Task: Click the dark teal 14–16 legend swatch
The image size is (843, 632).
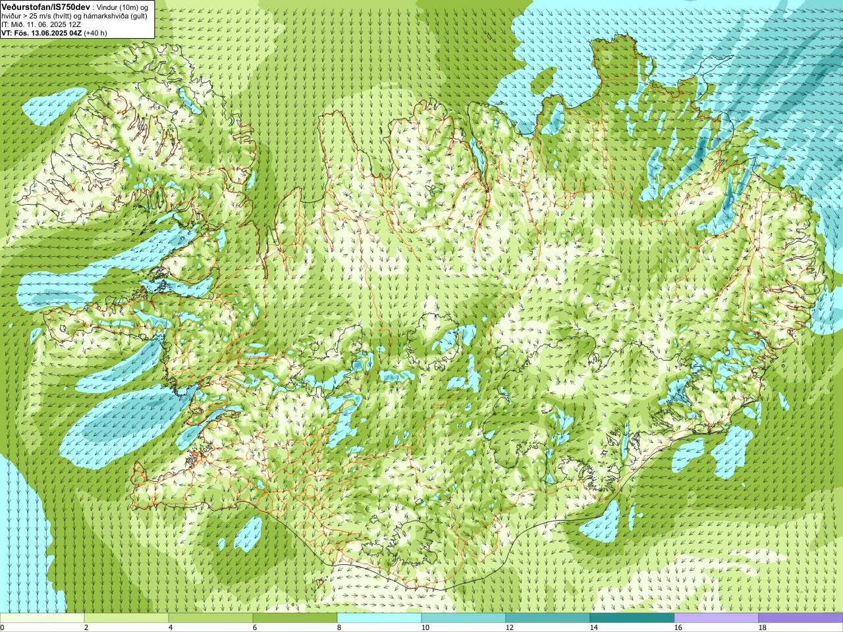Action: pos(632,618)
